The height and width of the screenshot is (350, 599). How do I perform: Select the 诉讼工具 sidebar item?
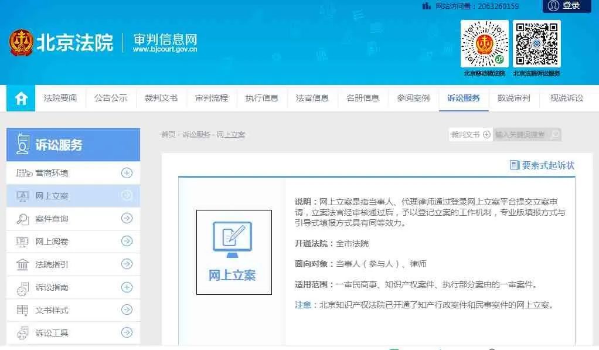tap(73, 333)
